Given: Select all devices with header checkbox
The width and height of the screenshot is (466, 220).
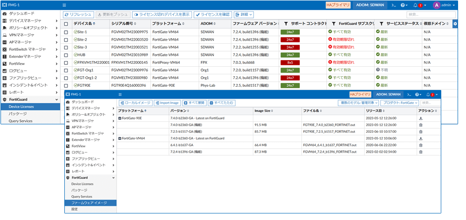Looking at the screenshot, I should [x=66, y=24].
